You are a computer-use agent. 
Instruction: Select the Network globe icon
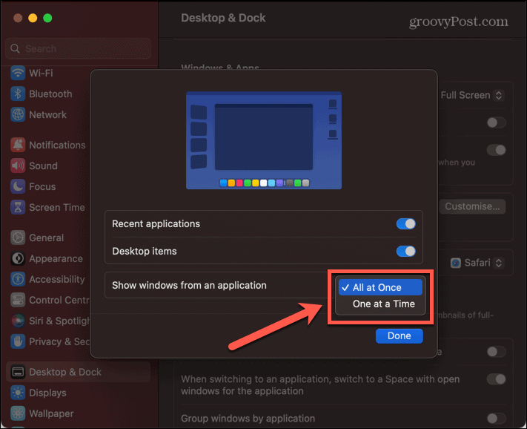pos(18,115)
